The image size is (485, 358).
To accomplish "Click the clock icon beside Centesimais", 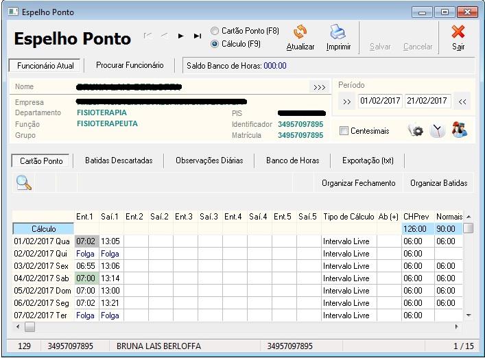I will tap(437, 130).
